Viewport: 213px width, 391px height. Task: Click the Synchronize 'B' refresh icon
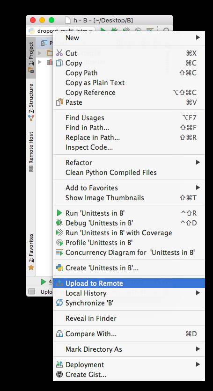pyautogui.click(x=59, y=303)
